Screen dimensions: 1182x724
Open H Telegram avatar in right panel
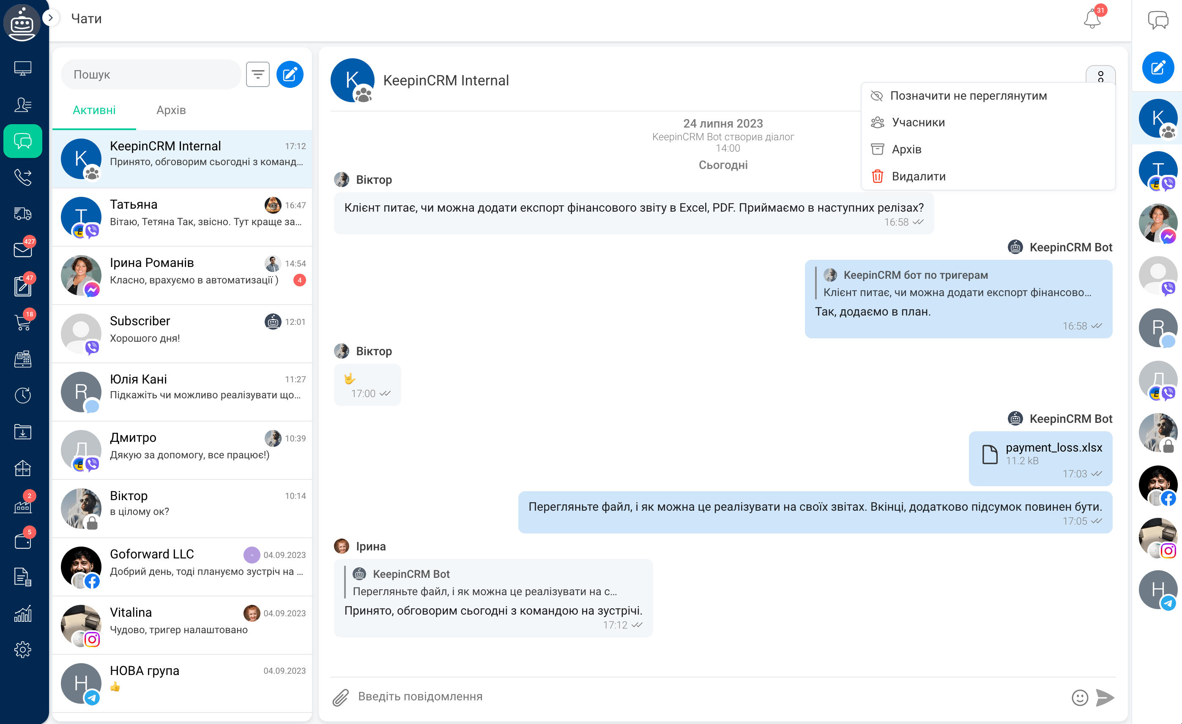(x=1158, y=589)
